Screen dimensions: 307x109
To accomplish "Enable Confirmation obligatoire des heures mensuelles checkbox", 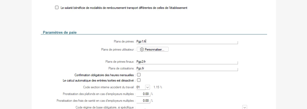I will tap(139, 75).
